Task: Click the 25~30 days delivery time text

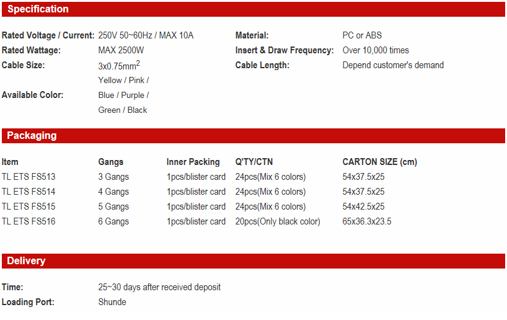Action: [x=159, y=287]
